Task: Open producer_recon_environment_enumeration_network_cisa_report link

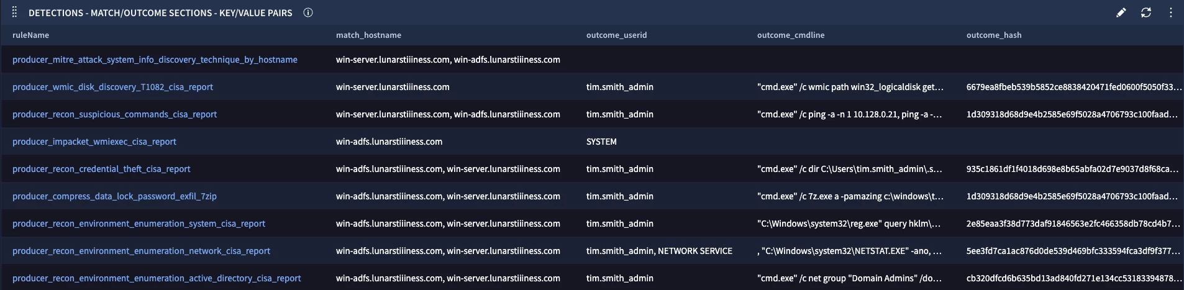Action: 141,251
